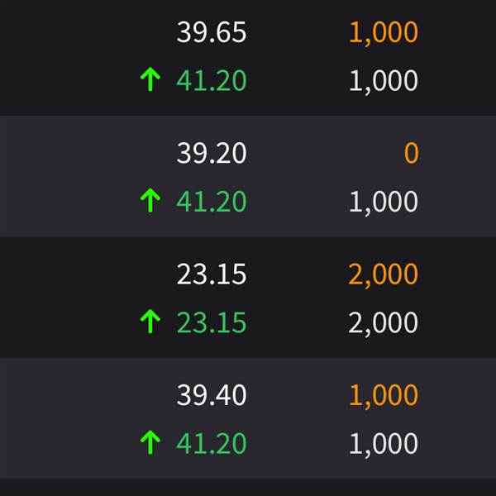Click the orange 2,000 quantity
The height and width of the screenshot is (496, 496).
coord(383,275)
